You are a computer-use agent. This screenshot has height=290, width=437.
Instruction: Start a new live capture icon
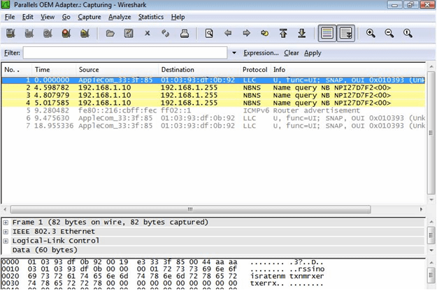[x=48, y=34]
